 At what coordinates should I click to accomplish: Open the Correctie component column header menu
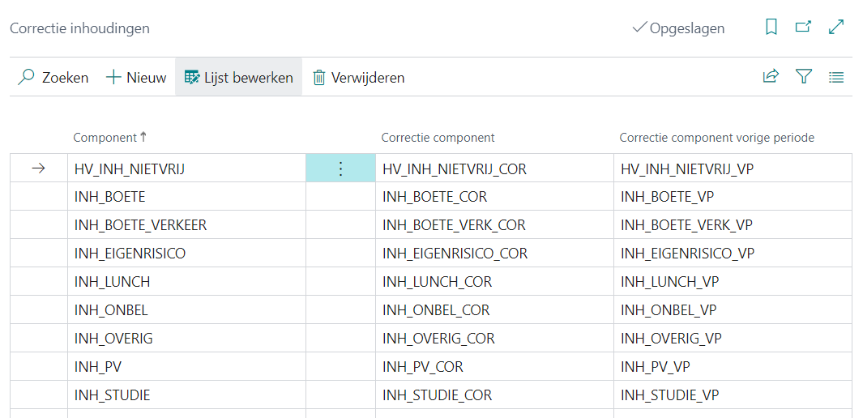point(438,138)
